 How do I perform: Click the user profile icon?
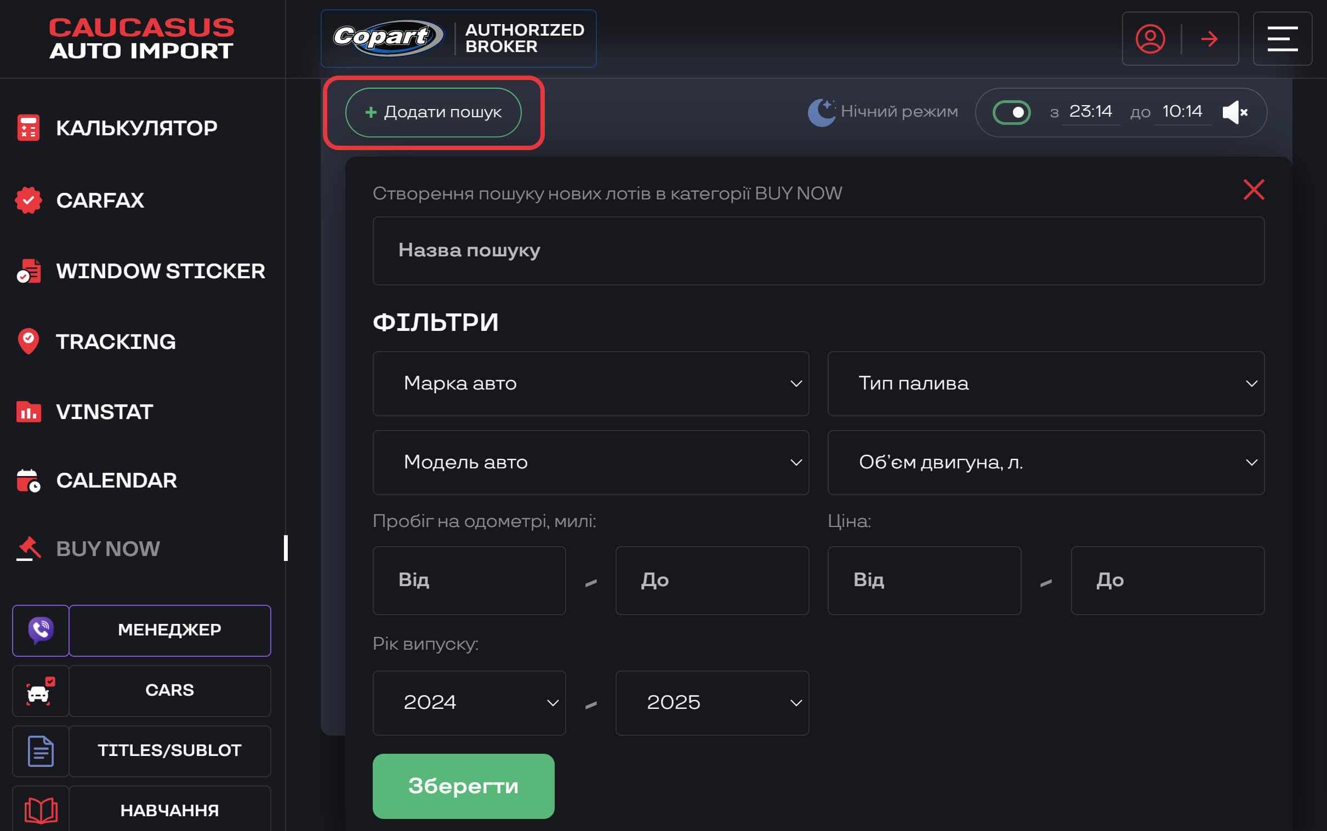tap(1150, 39)
